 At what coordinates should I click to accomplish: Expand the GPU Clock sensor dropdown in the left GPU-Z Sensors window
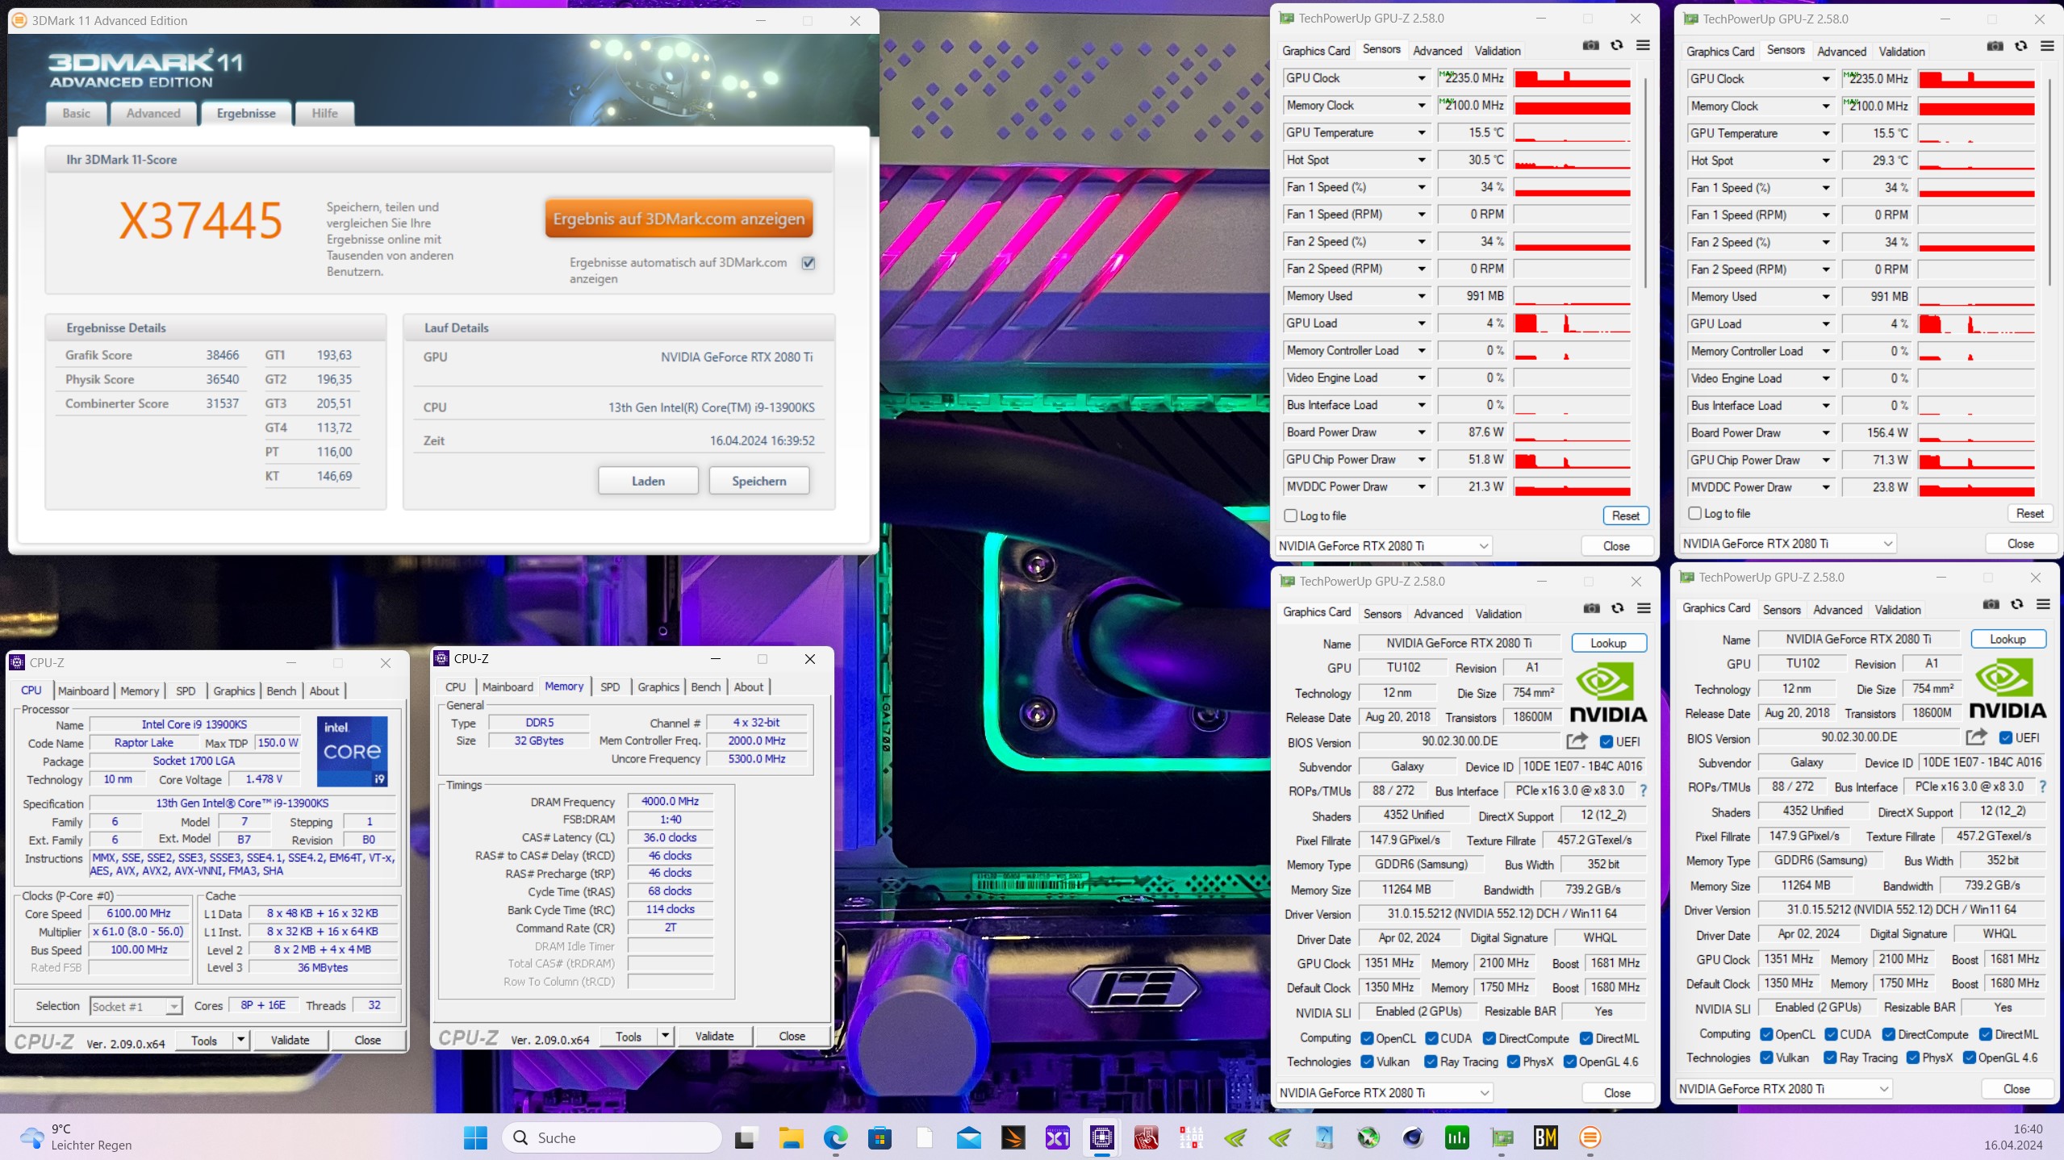point(1422,78)
